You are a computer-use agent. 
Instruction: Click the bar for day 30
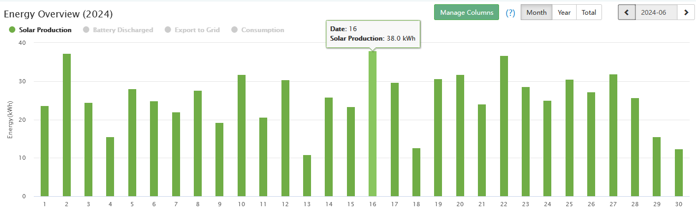pos(679,172)
